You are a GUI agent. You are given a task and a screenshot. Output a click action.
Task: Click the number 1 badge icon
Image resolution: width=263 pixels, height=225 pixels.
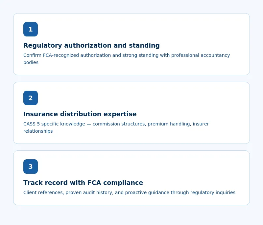(x=31, y=29)
